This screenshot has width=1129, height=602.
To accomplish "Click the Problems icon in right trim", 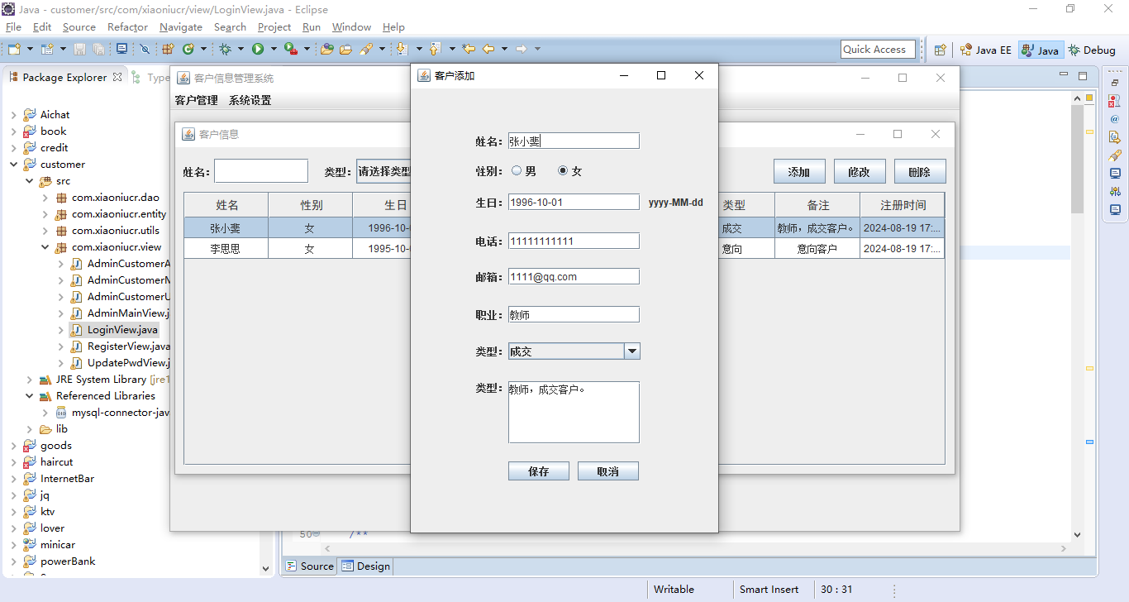I will [1115, 101].
